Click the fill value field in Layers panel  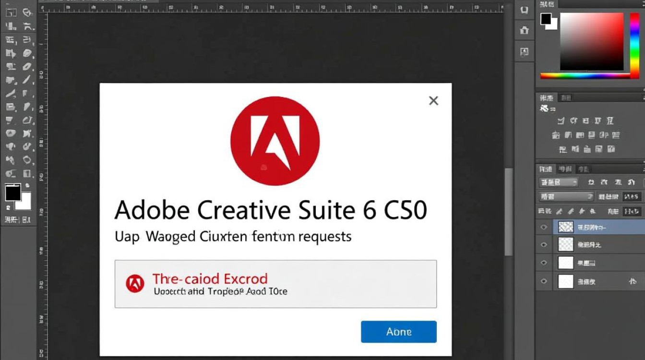[632, 211]
